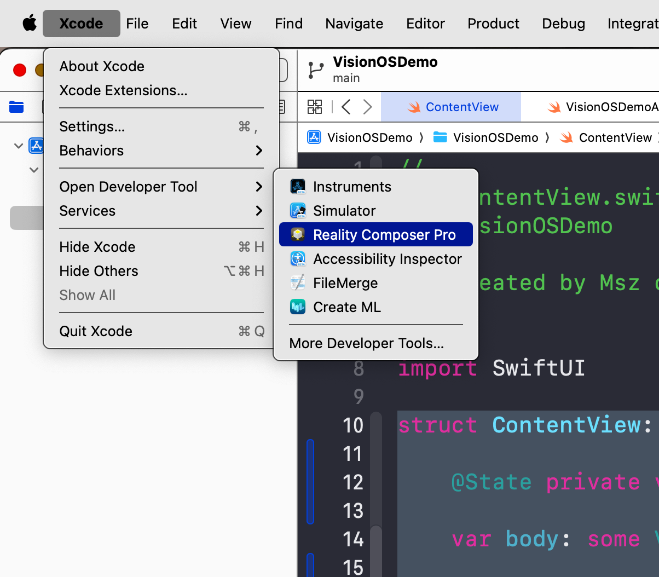Screen dimensions: 659x577
Task: Click the Accessibility Inspector icon
Action: (298, 259)
